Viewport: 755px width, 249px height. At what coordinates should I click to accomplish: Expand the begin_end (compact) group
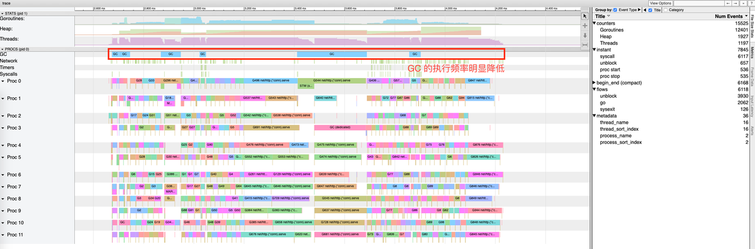[595, 82]
